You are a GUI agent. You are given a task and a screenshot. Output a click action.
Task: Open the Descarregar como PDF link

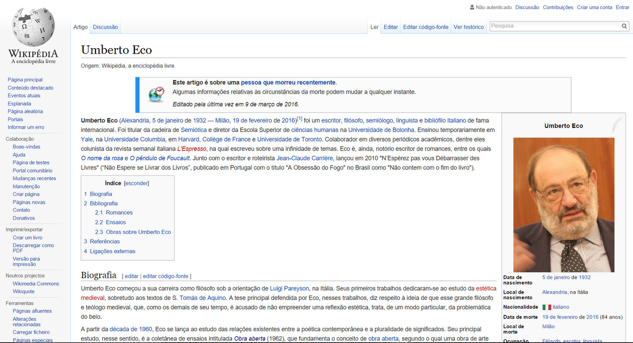click(33, 248)
